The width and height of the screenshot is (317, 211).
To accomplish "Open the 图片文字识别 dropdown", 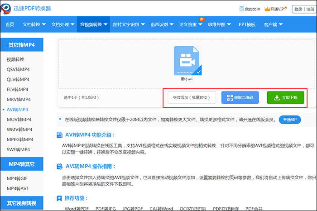I will click(x=129, y=24).
